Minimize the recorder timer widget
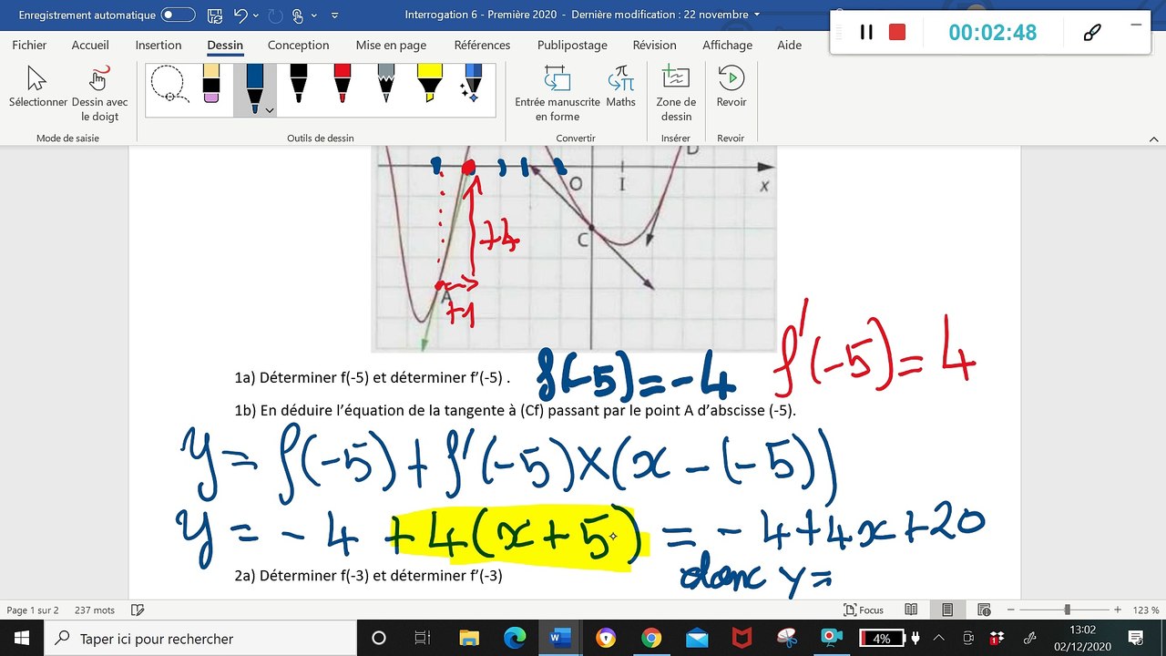 [x=1136, y=25]
